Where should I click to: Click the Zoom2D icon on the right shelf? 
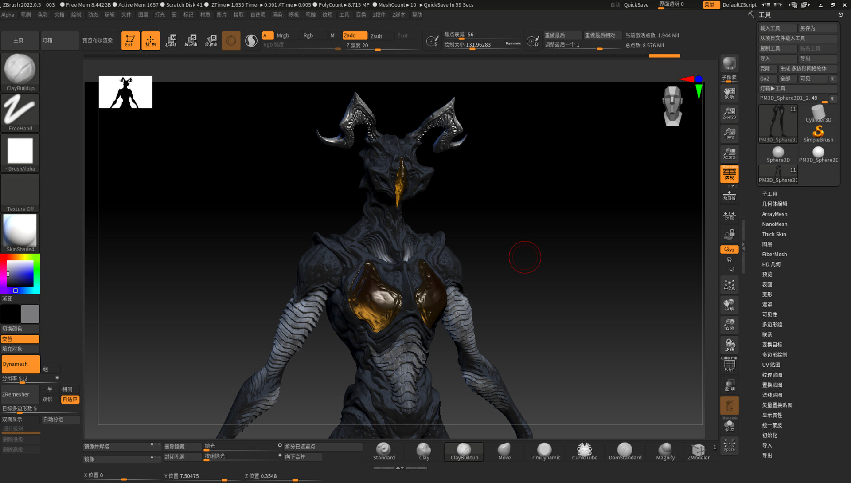click(729, 113)
